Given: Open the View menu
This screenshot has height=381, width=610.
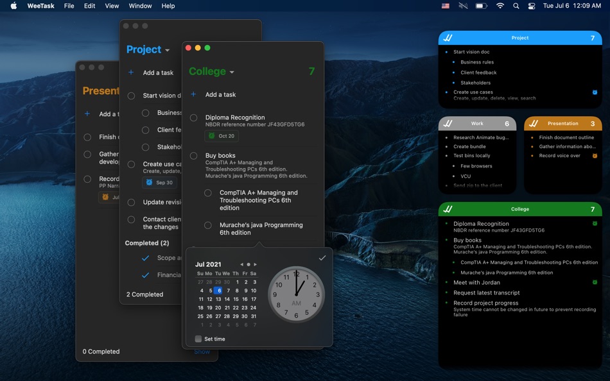Looking at the screenshot, I should click(112, 6).
